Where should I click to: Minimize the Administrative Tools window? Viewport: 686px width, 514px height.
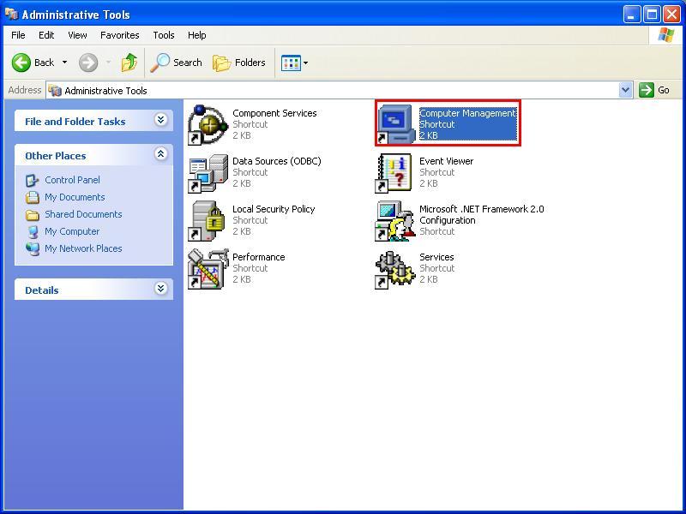point(631,15)
